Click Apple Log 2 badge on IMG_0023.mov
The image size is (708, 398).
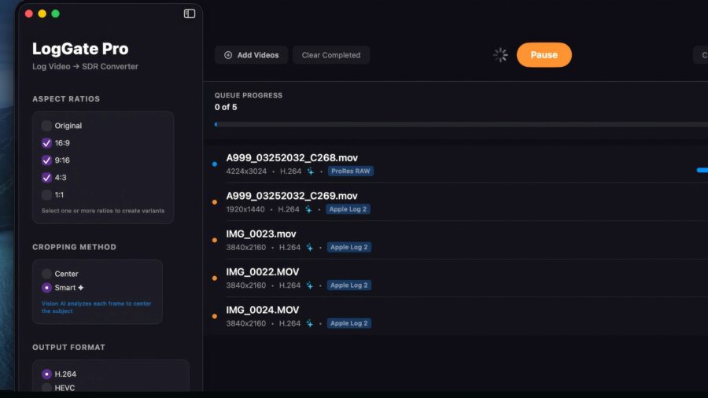349,247
